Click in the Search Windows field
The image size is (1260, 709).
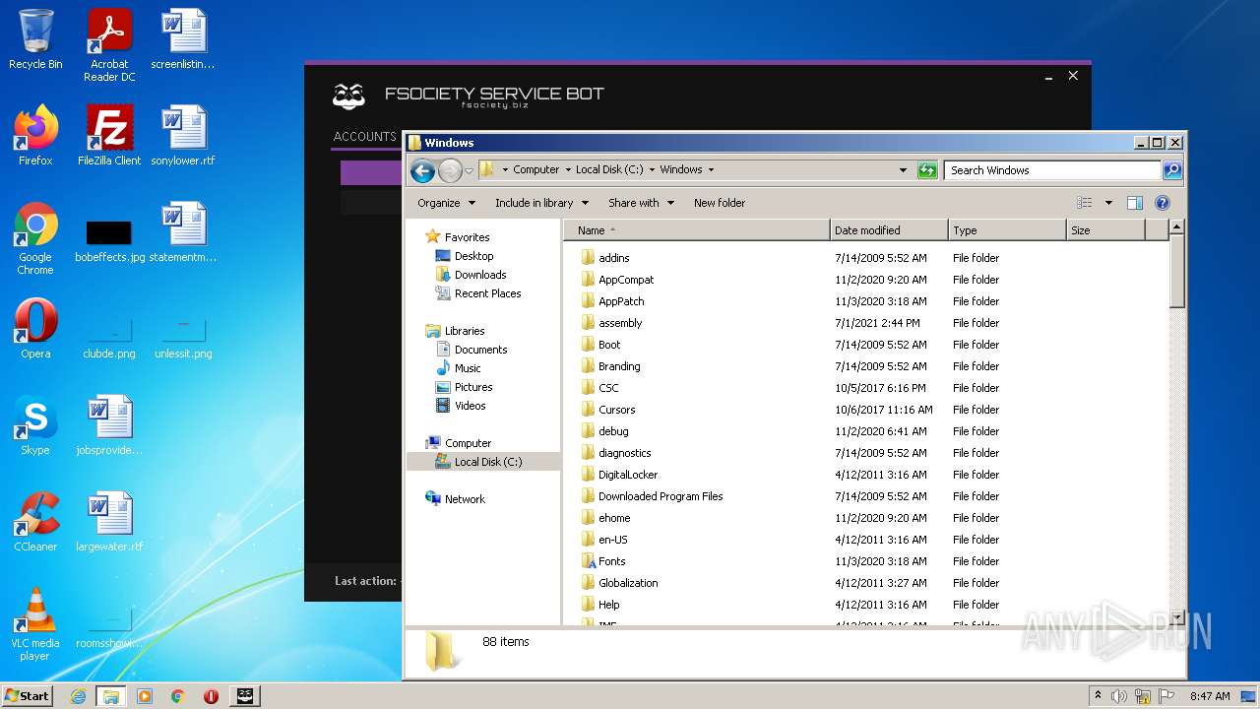[x=1051, y=170]
